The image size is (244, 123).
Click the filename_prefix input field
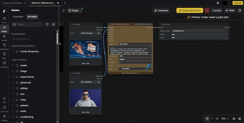pyautogui.click(x=199, y=31)
